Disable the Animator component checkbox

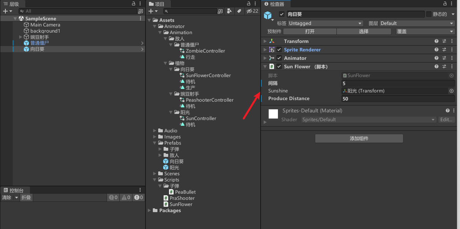[279, 58]
